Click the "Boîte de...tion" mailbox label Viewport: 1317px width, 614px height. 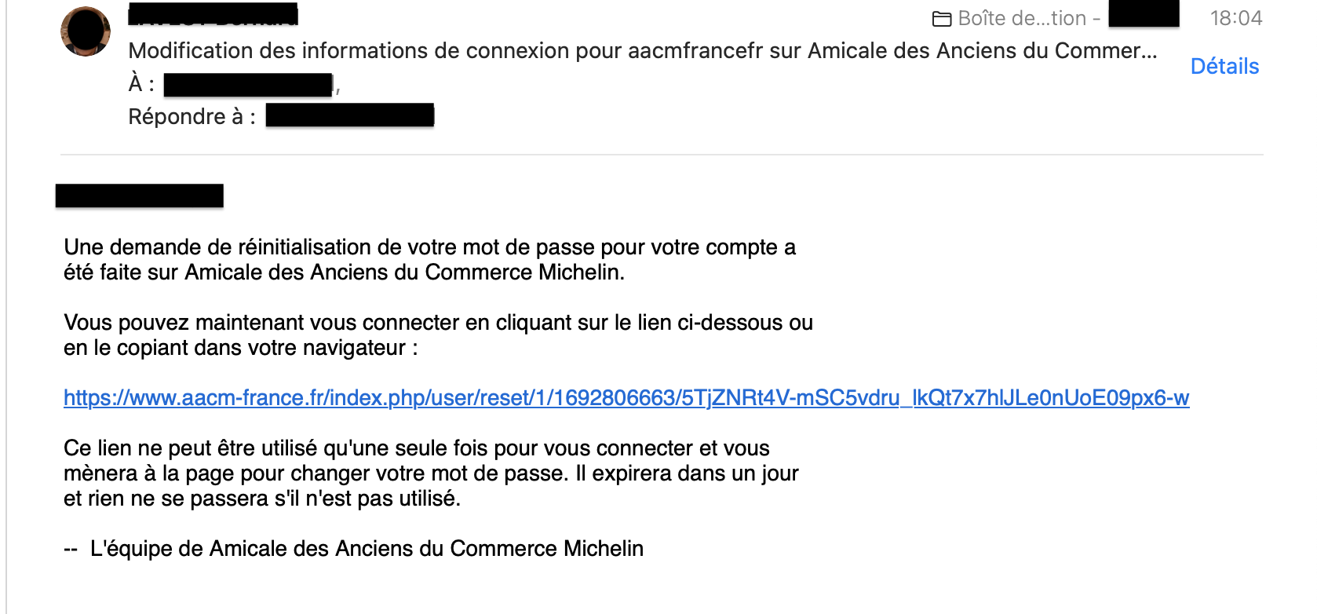(1022, 18)
